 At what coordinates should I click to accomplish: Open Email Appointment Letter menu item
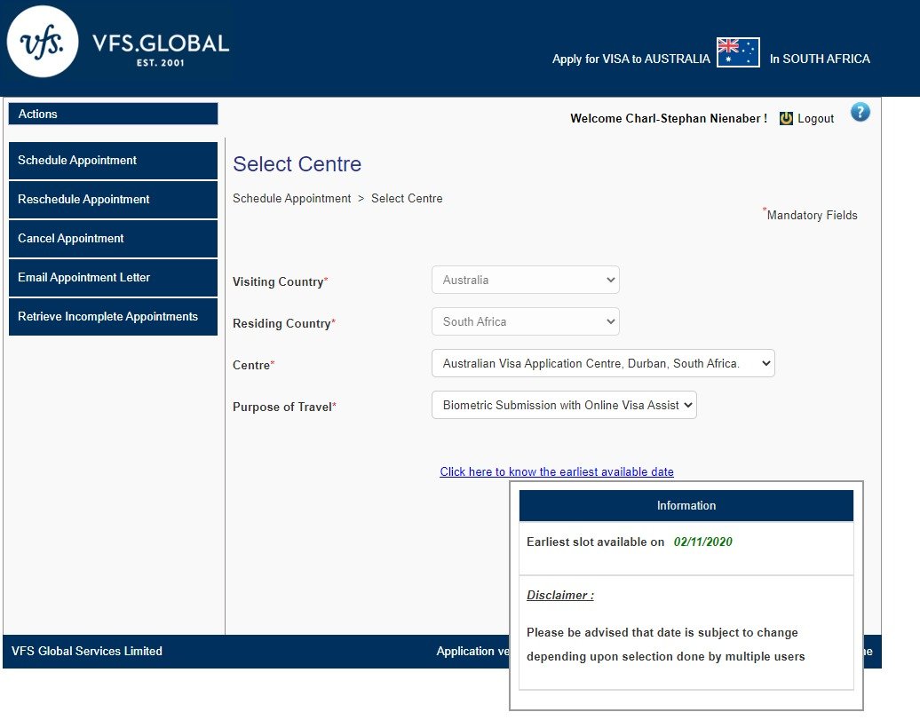[114, 278]
